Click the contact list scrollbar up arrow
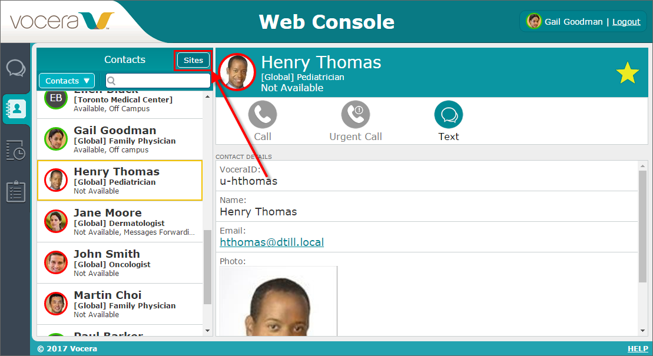Viewport: 653px width, 356px height. (x=207, y=97)
